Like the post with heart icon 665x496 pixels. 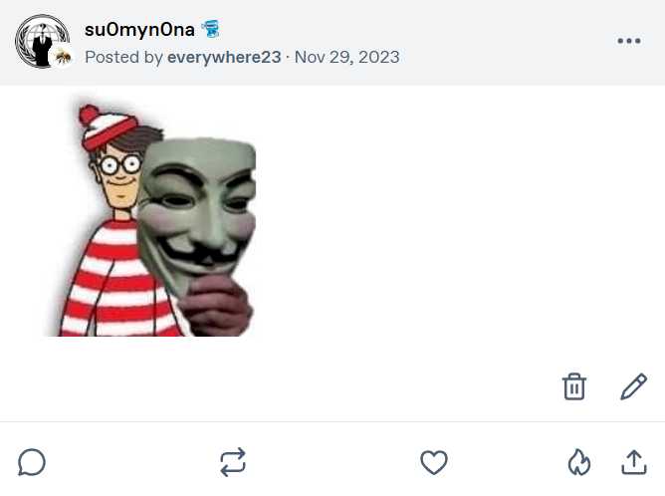click(x=433, y=462)
